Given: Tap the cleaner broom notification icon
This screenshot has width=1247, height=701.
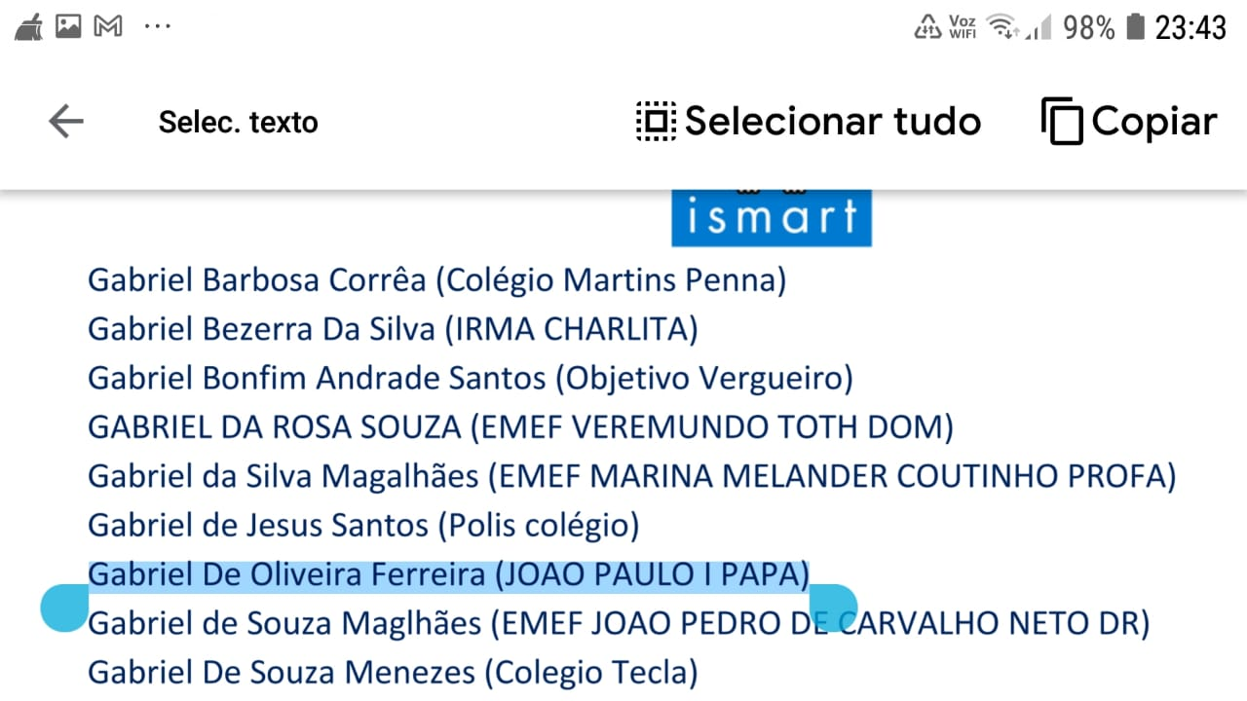Looking at the screenshot, I should click(x=29, y=26).
